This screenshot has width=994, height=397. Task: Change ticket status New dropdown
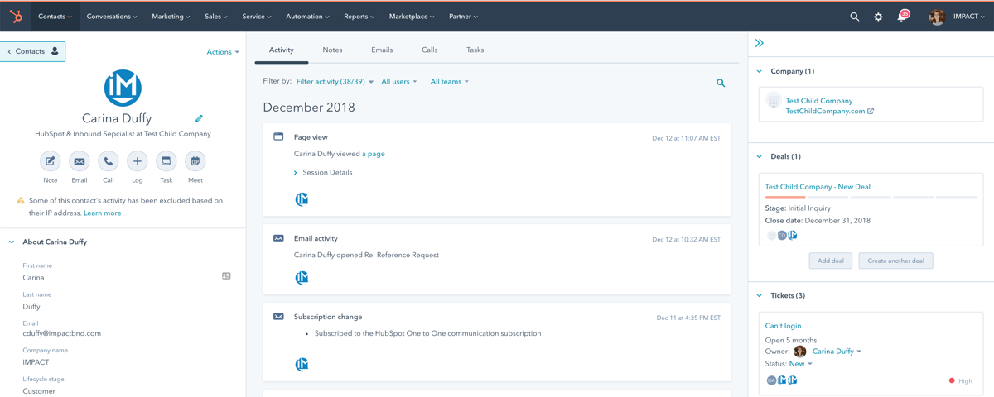[800, 364]
